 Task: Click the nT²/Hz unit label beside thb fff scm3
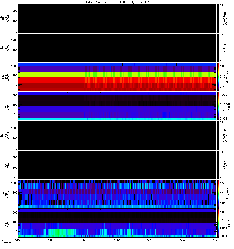tap(225, 48)
